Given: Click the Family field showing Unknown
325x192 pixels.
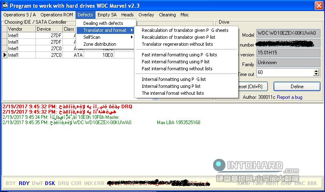Looking at the screenshot, I should tap(288, 63).
